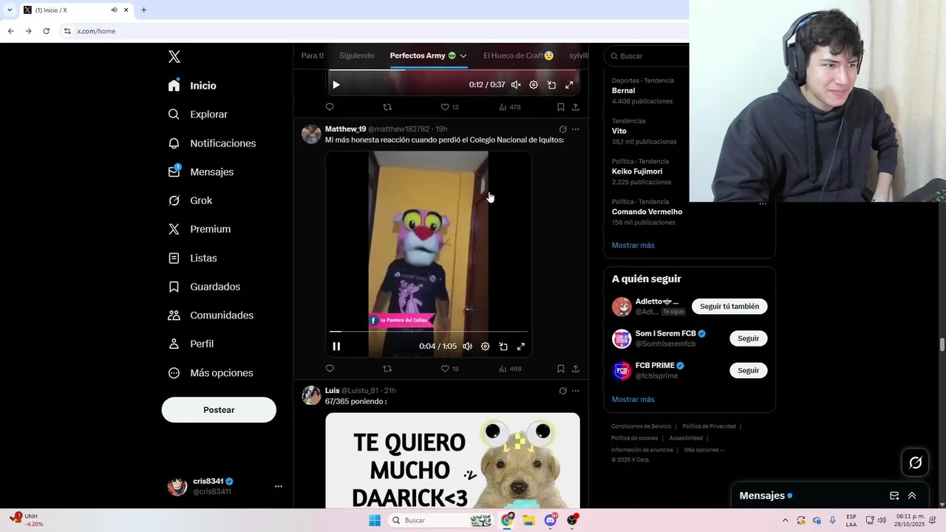Open Explorar in the sidebar
This screenshot has width=946, height=532.
tap(198, 115)
